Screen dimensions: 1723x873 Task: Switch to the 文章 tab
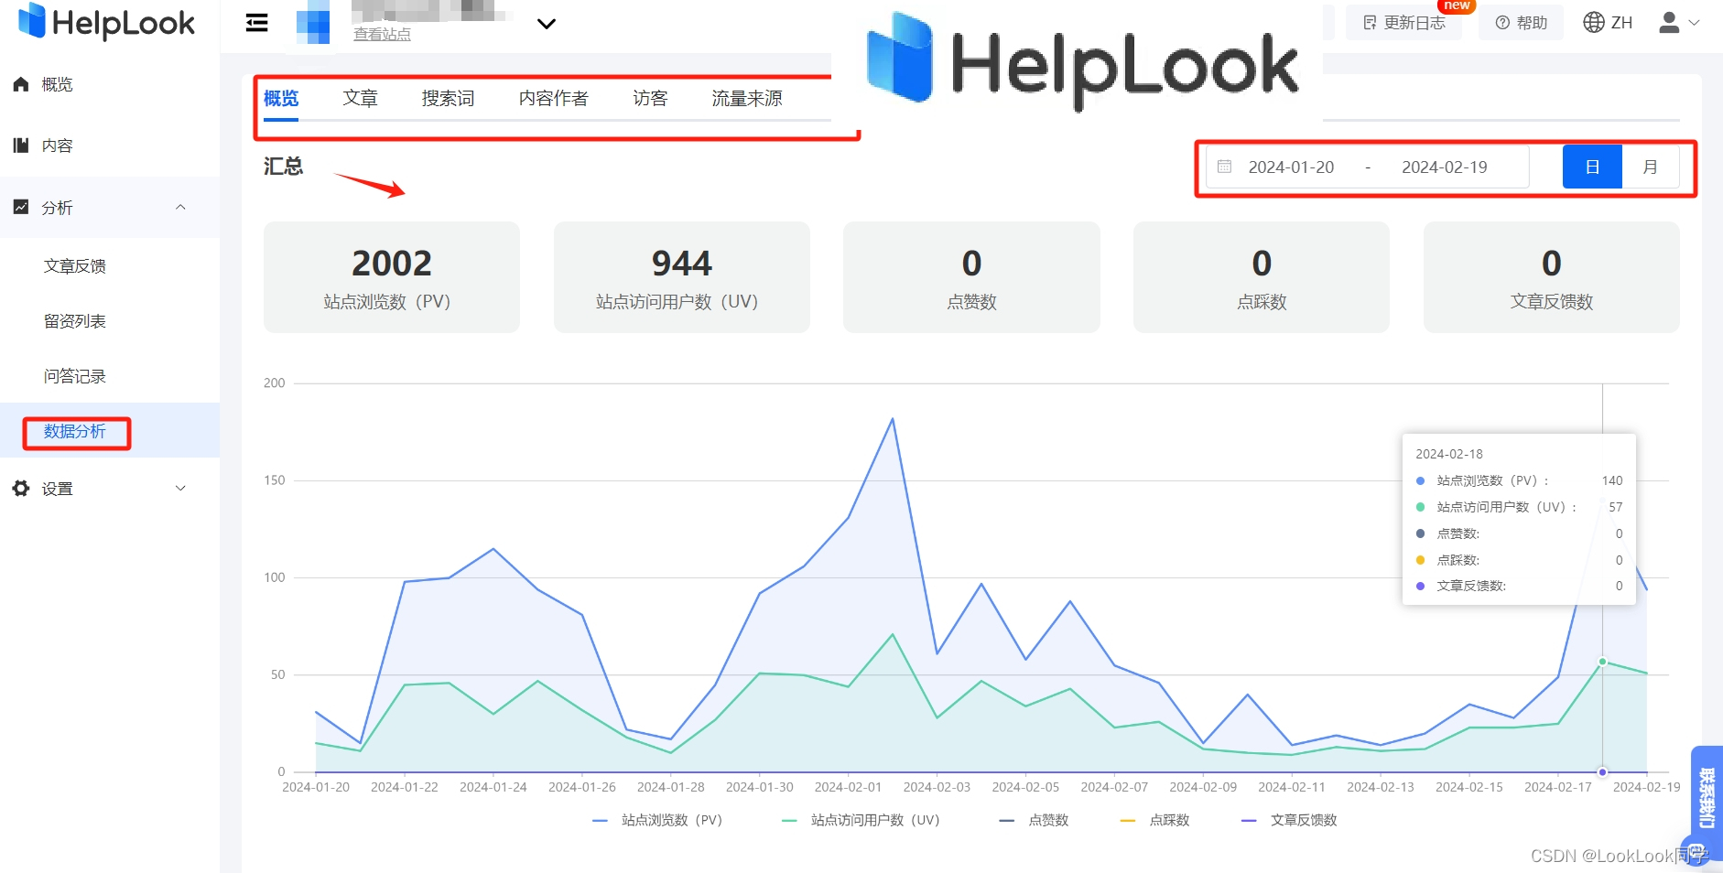tap(360, 98)
